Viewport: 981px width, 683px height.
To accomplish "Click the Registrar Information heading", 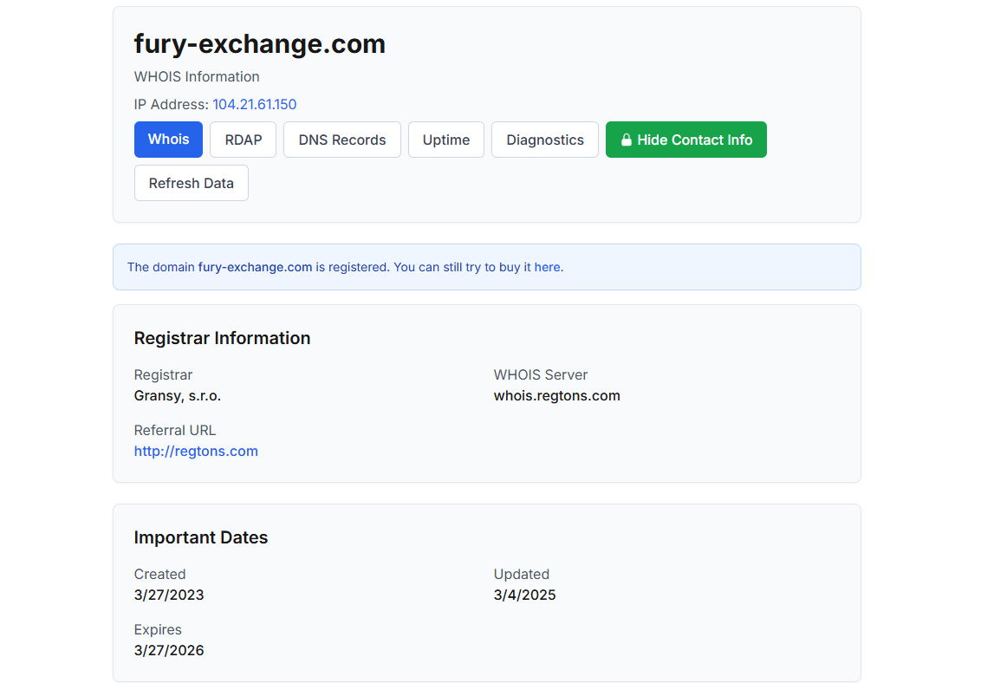I will 222,338.
